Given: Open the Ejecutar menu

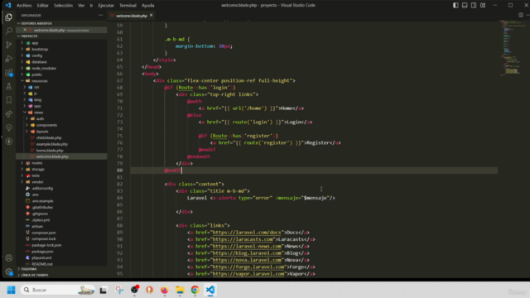Looking at the screenshot, I should 106,6.
